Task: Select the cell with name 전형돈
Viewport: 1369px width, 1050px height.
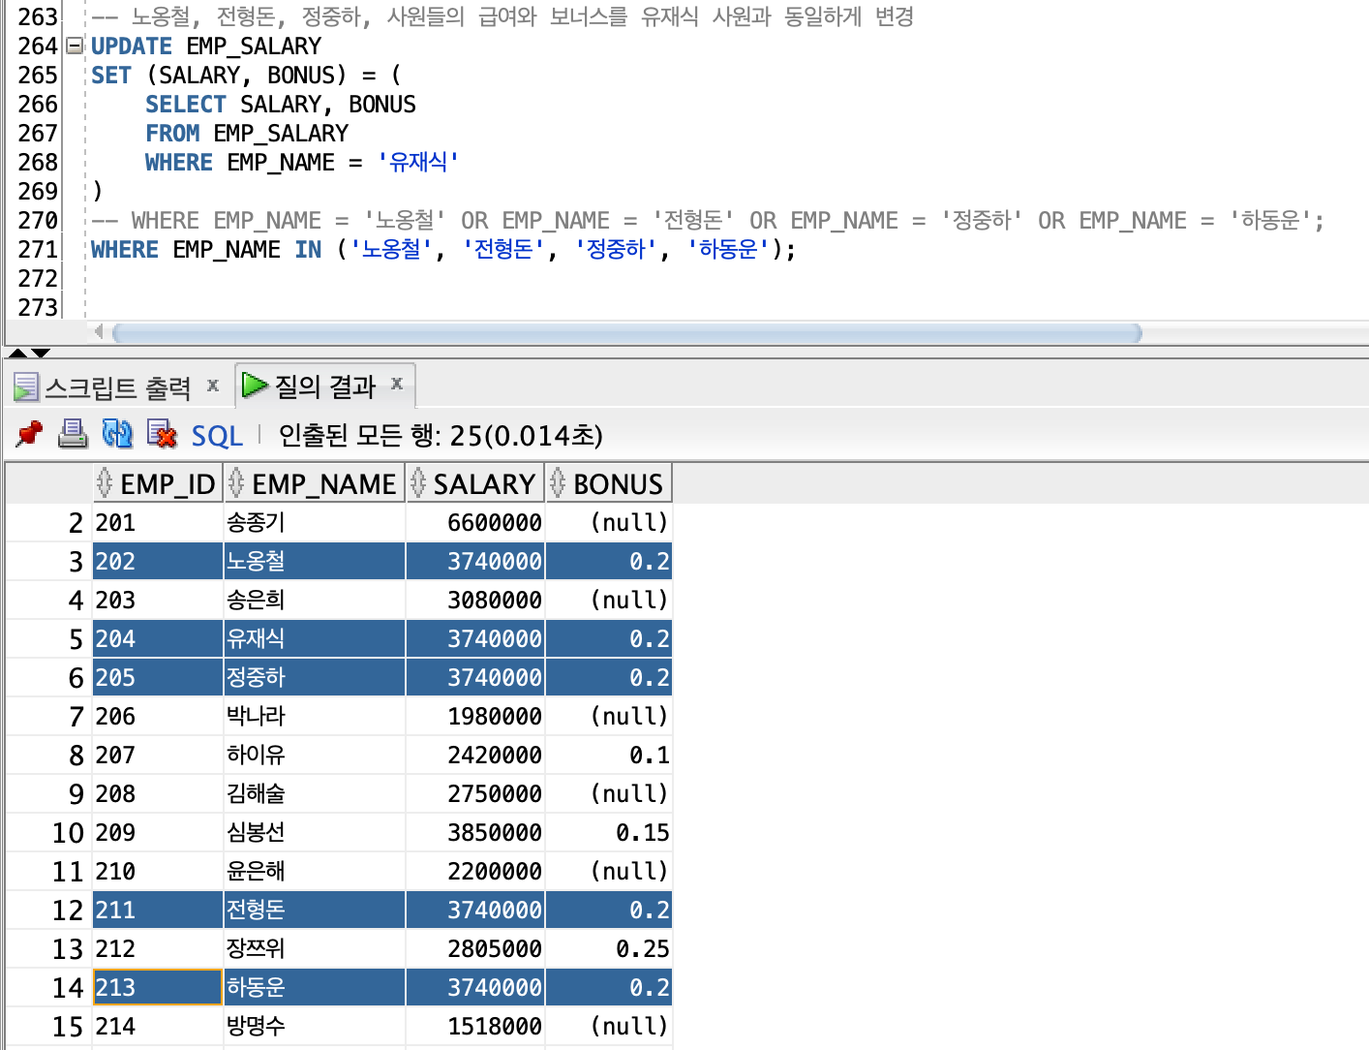Action: (315, 911)
